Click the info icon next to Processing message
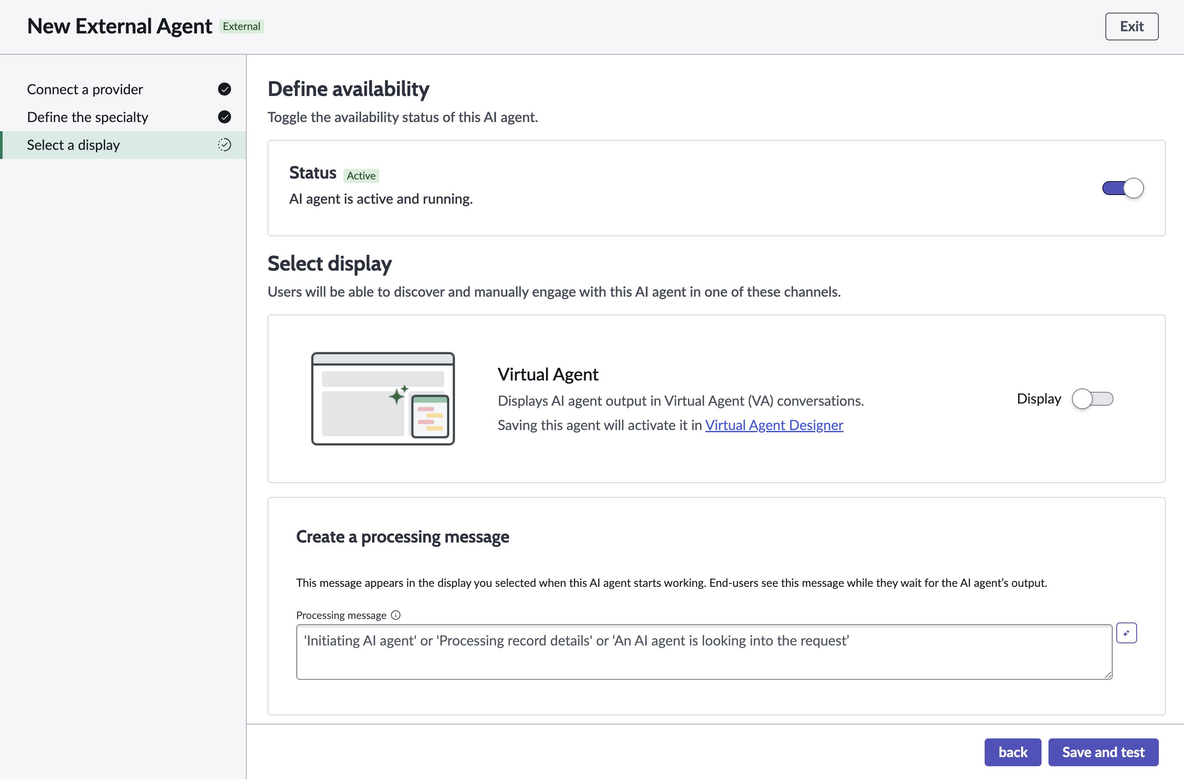 point(396,615)
